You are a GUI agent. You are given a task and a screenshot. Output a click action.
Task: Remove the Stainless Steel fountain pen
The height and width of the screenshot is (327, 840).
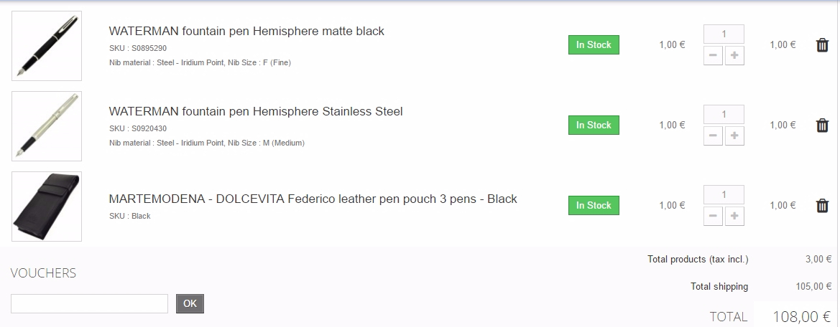[x=822, y=125]
